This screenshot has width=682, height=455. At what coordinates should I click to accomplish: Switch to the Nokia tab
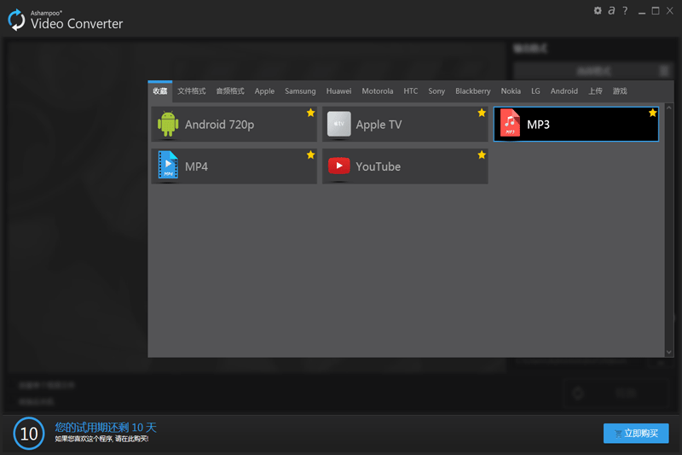(x=511, y=91)
